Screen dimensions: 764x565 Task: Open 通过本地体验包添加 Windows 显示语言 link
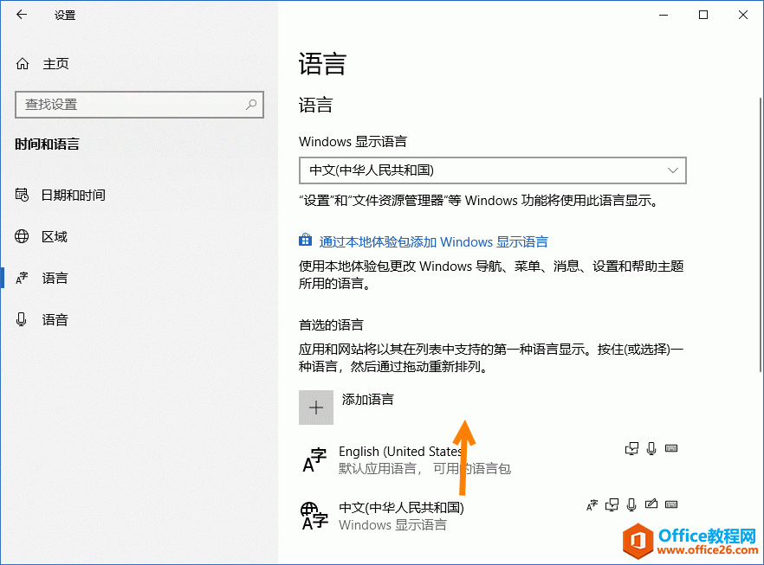[x=433, y=242]
